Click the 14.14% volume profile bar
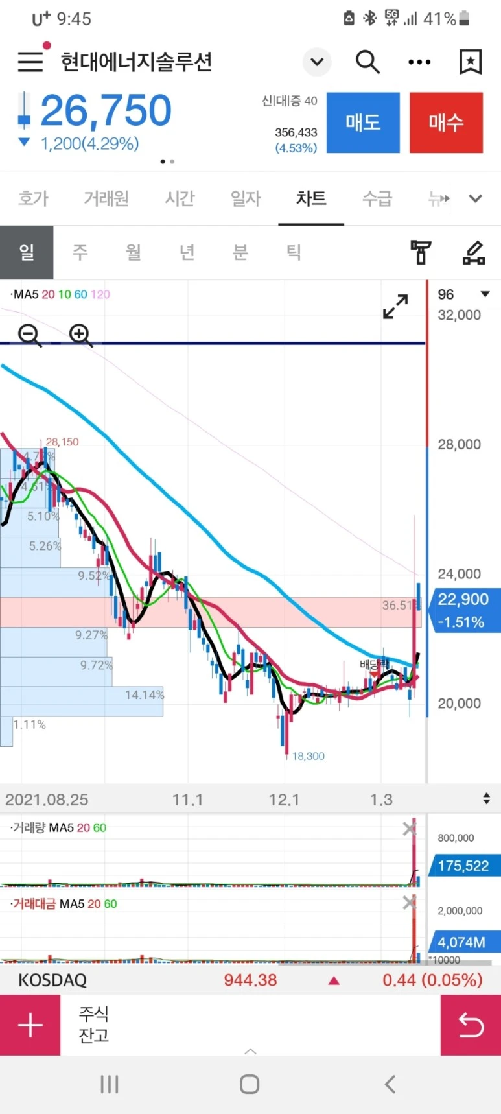 click(82, 702)
